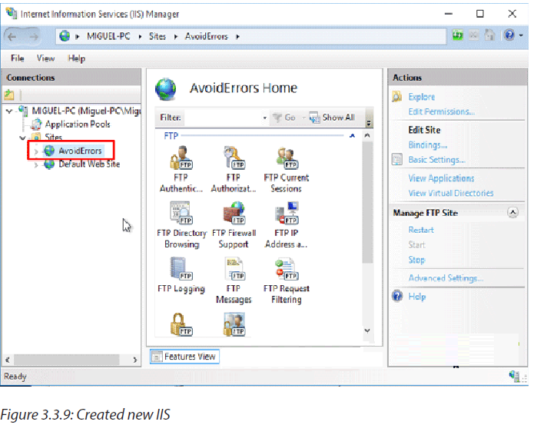
Task: Click the Bindings... link
Action: pyautogui.click(x=428, y=145)
